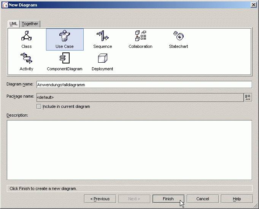Click the Finish button
Screen dimensions: 259x209
(x=168, y=199)
